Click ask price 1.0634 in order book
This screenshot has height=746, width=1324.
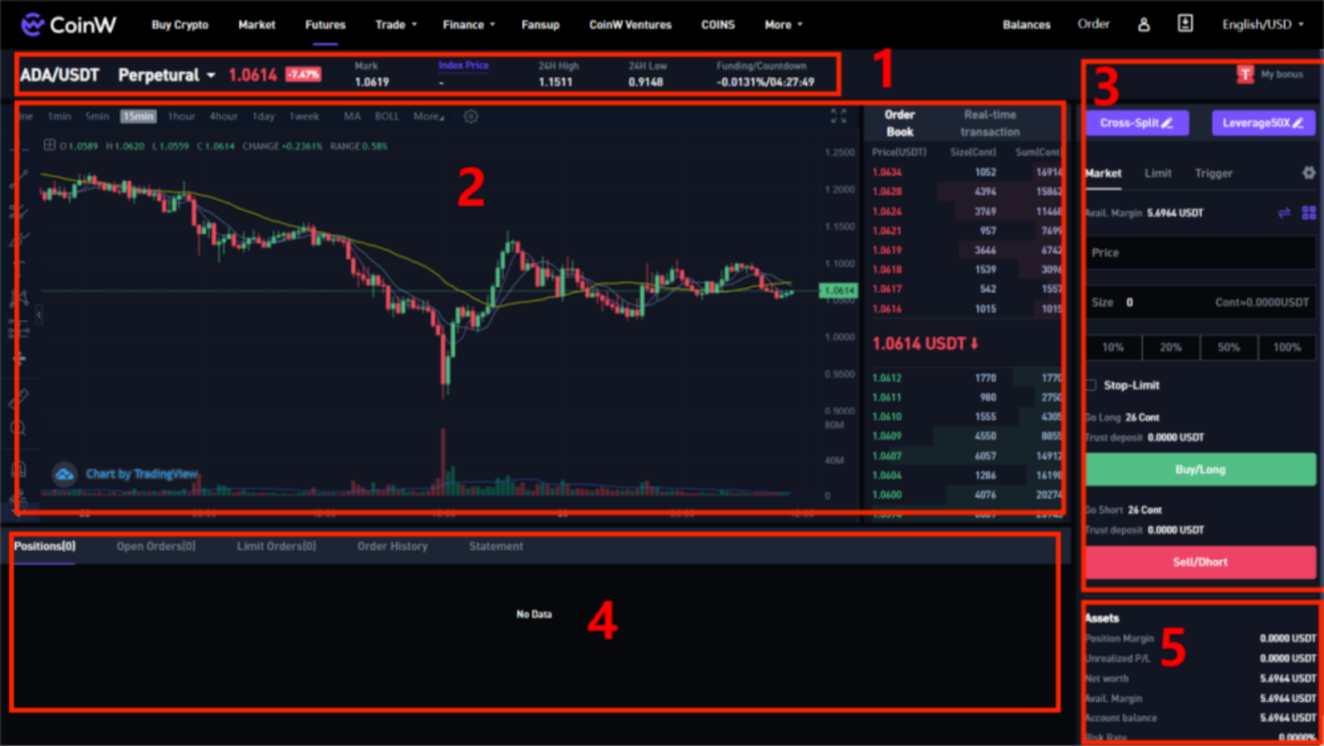pos(887,172)
